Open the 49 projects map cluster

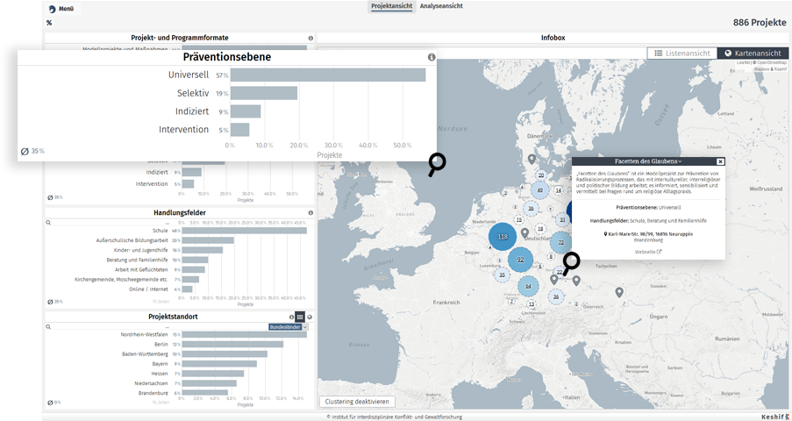coord(540,190)
